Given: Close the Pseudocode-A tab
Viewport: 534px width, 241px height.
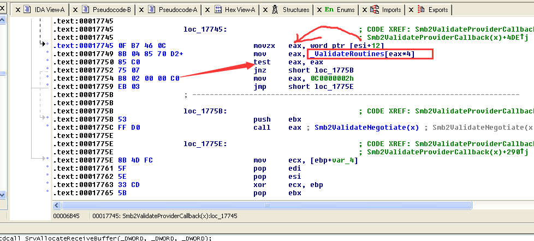Looking at the screenshot, I should tap(141, 10).
